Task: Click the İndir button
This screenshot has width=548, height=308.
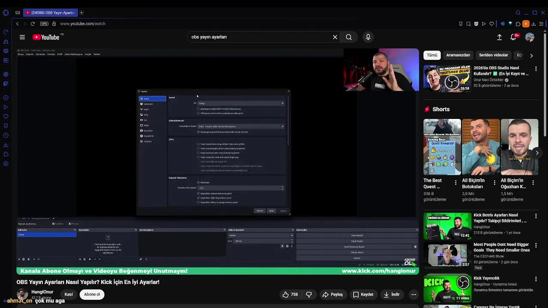Action: point(392,294)
